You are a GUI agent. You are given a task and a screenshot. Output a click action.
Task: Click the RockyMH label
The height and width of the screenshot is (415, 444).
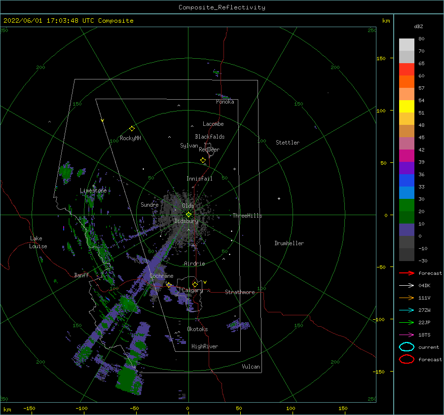pos(130,138)
